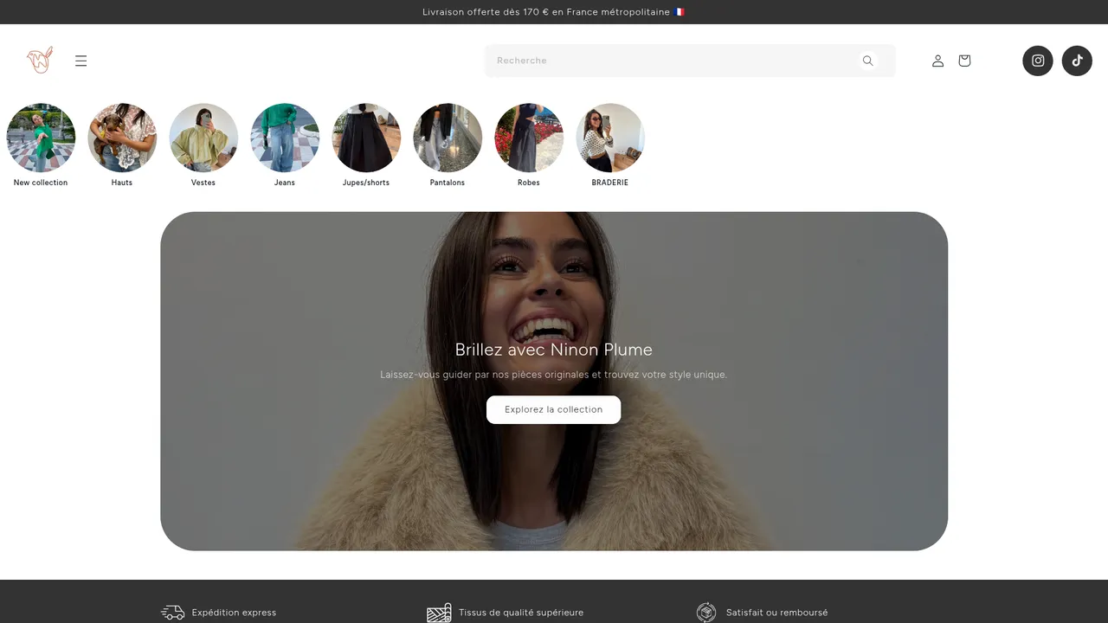The image size is (1108, 623).
Task: Visit the TikTok page icon
Action: coord(1078,61)
